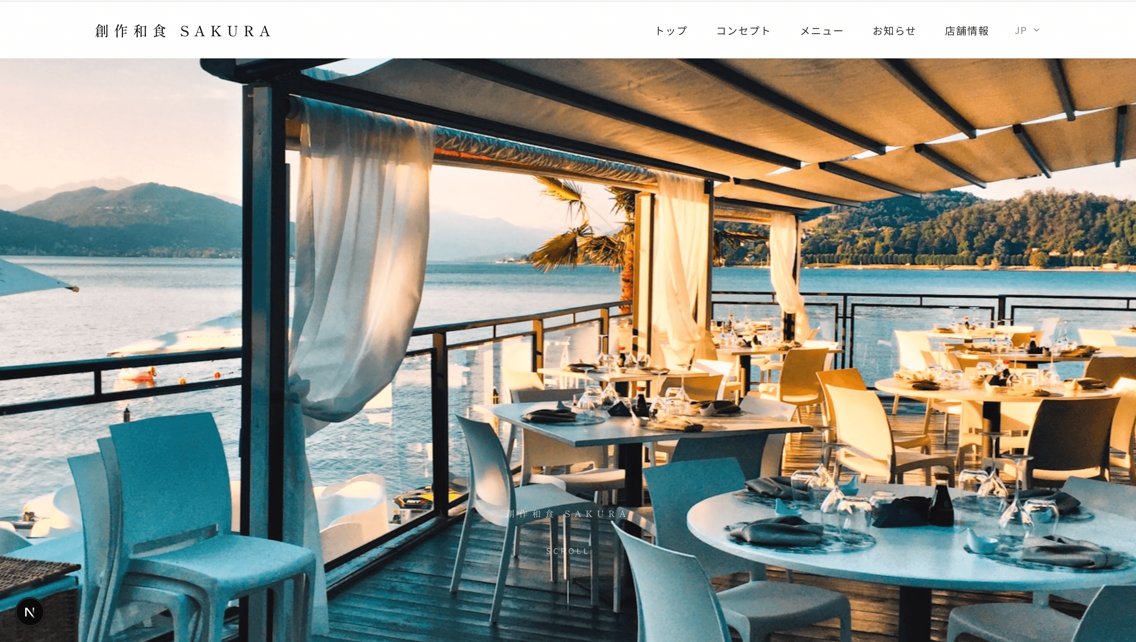Screen dimensions: 1136x642
Task: Go to the トップ nav item
Action: pos(671,31)
